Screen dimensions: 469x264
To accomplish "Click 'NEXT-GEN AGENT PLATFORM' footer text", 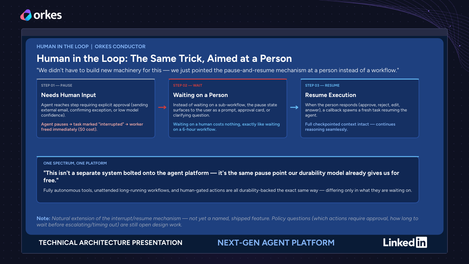I will (x=276, y=243).
